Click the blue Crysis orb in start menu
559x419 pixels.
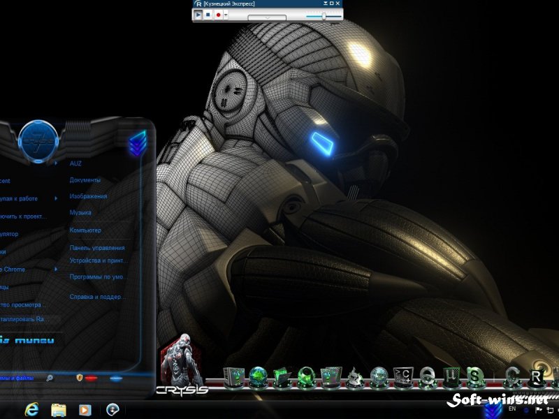click(x=38, y=141)
